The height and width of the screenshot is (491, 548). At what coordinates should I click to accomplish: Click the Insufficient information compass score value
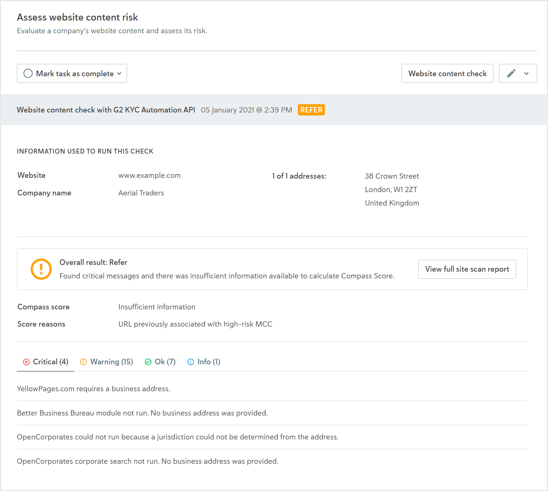tap(157, 307)
